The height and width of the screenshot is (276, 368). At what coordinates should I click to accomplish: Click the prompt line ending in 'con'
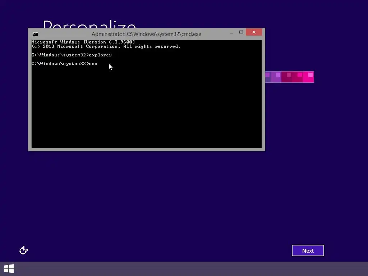pyautogui.click(x=64, y=64)
